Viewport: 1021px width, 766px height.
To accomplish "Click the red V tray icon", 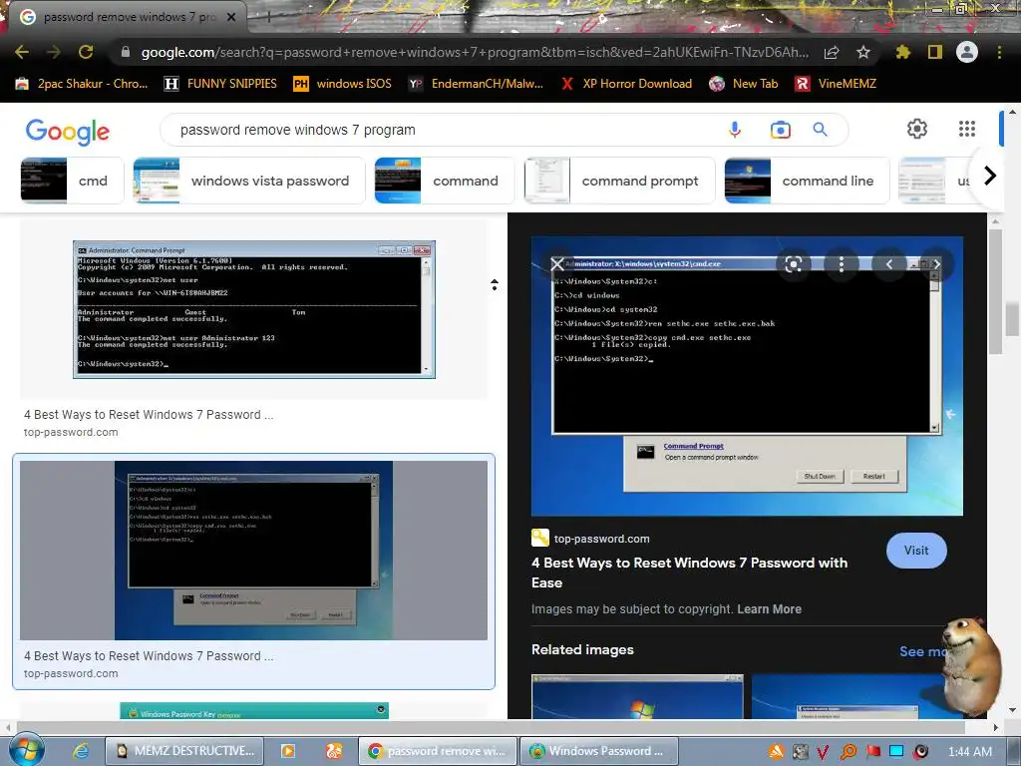I will click(x=823, y=752).
